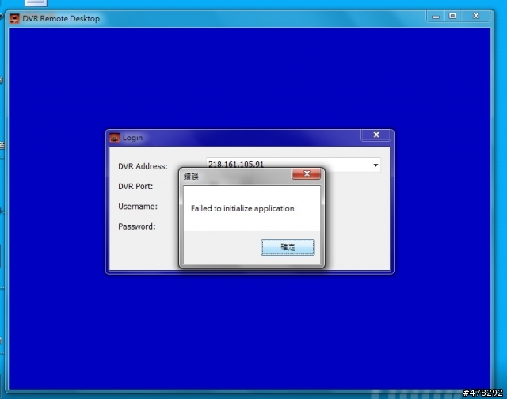
Task: Click the 'DVR Address:' label
Action: (x=143, y=166)
